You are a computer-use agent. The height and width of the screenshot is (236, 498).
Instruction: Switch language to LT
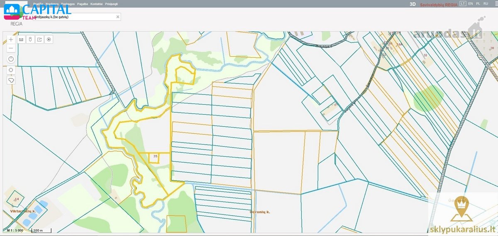click(x=463, y=3)
